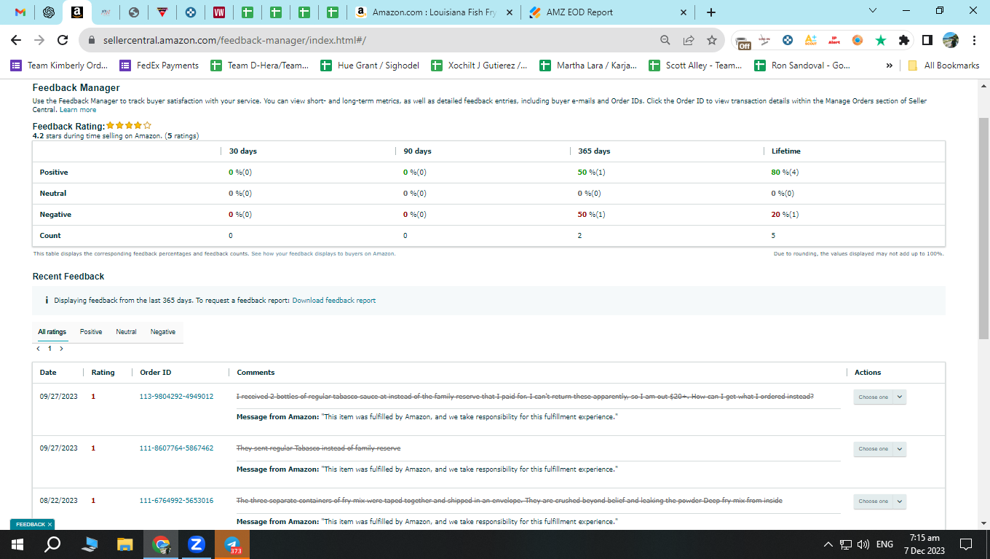Open the Extensions puzzle menu

(x=904, y=40)
